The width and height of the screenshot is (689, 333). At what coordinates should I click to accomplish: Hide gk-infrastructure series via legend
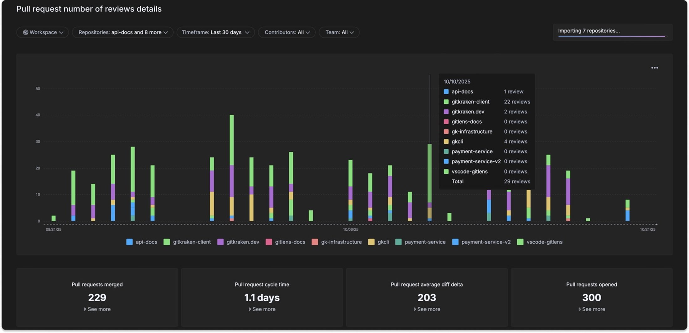[337, 242]
